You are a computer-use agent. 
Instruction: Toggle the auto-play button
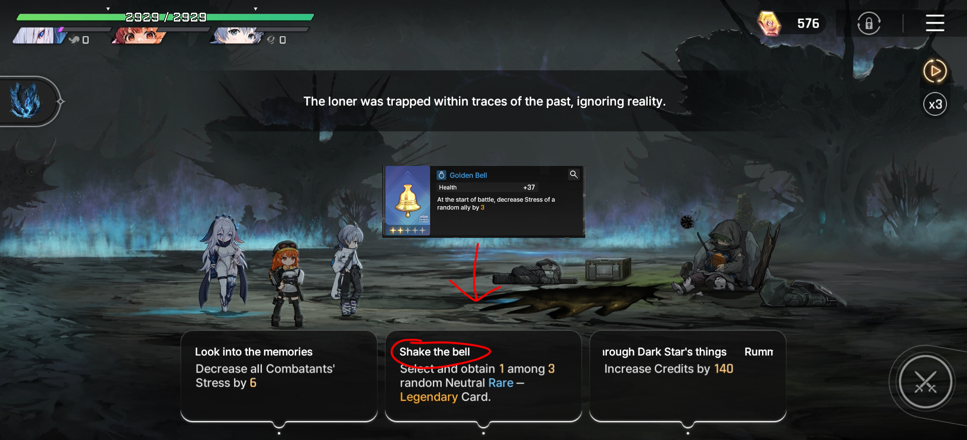click(935, 71)
